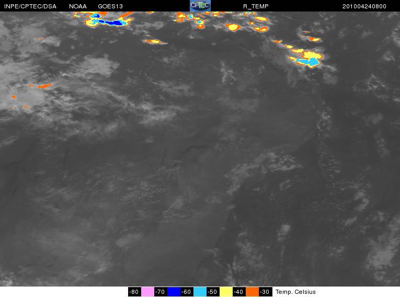Viewport: 400px width, 297px height.
Task: Click the -70 legend value
Action: (x=161, y=292)
